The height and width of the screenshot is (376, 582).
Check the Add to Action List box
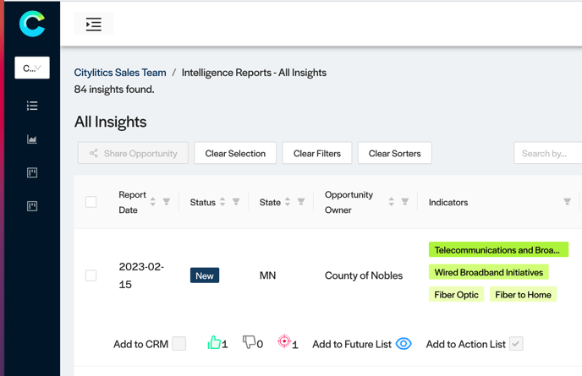point(516,344)
